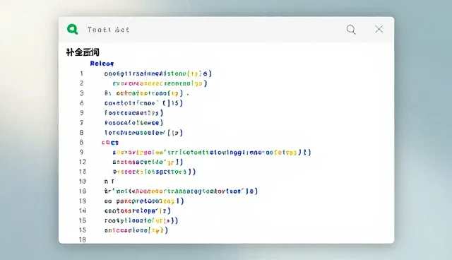Click the green Q logo icon
Viewport: 452px width, 260px height.
(72, 29)
